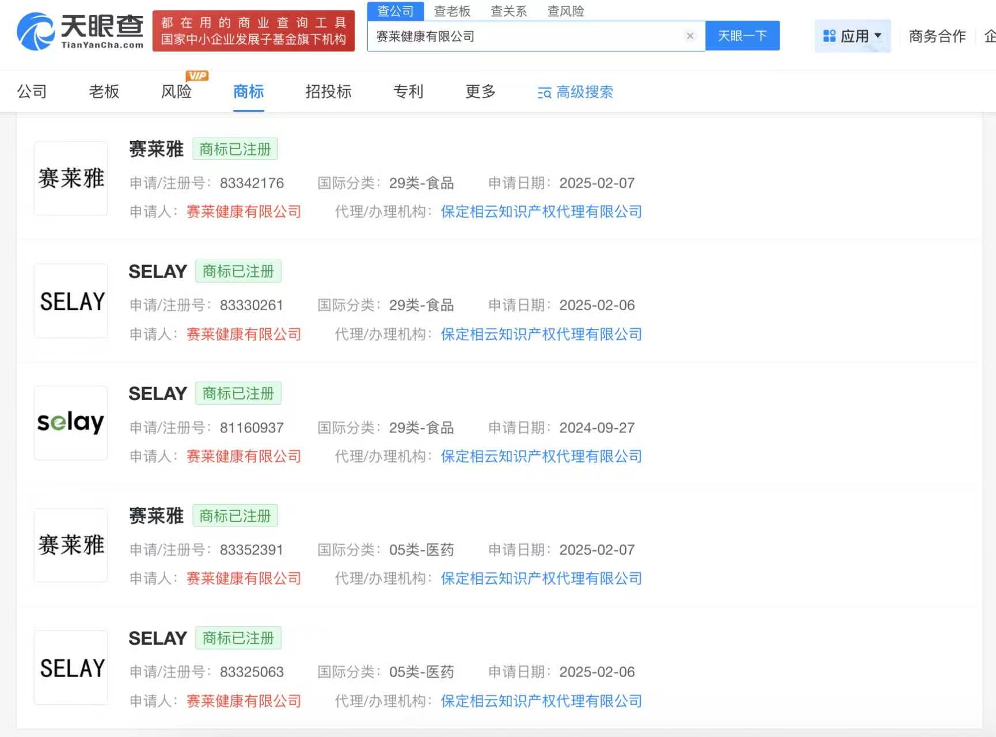Viewport: 996px width, 737px height.
Task: Open the 应用 dropdown menu
Action: (852, 36)
